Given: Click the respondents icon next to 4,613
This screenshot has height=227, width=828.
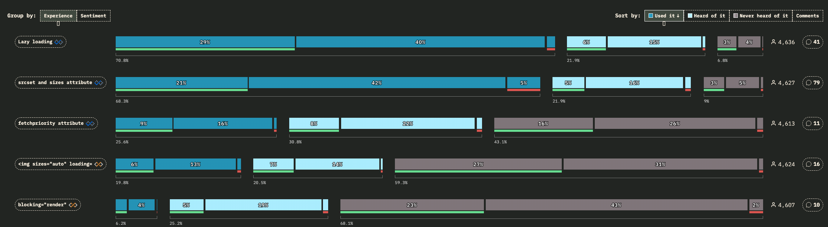Looking at the screenshot, I should (773, 123).
